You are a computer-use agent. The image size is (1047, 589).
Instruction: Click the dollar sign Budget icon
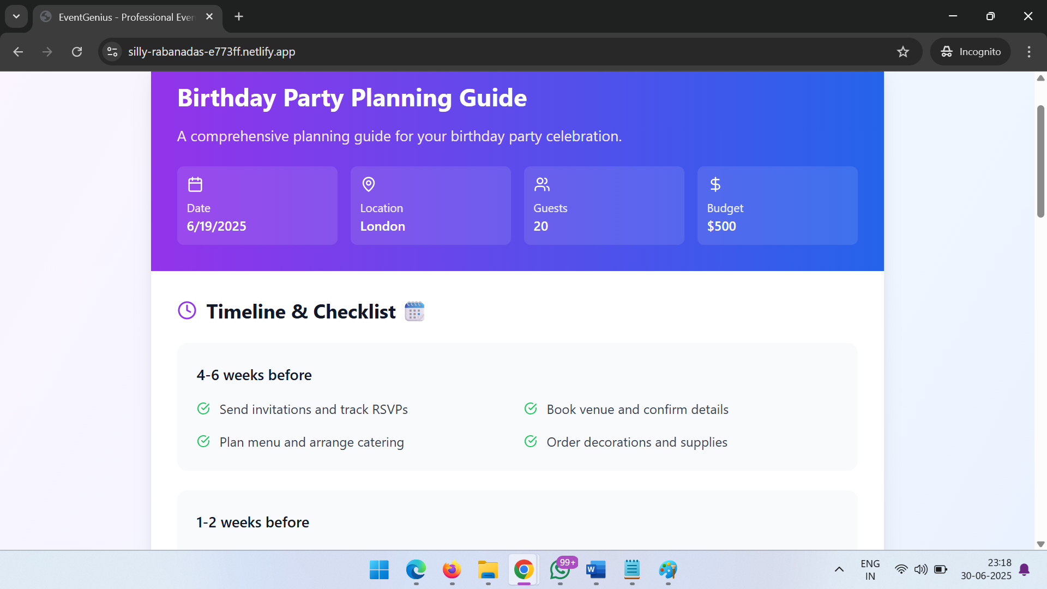(715, 184)
